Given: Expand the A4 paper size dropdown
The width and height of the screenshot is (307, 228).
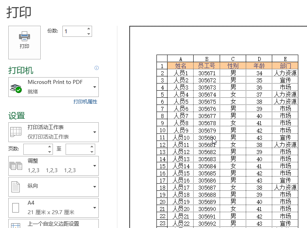Looking at the screenshot, I should [95, 207].
